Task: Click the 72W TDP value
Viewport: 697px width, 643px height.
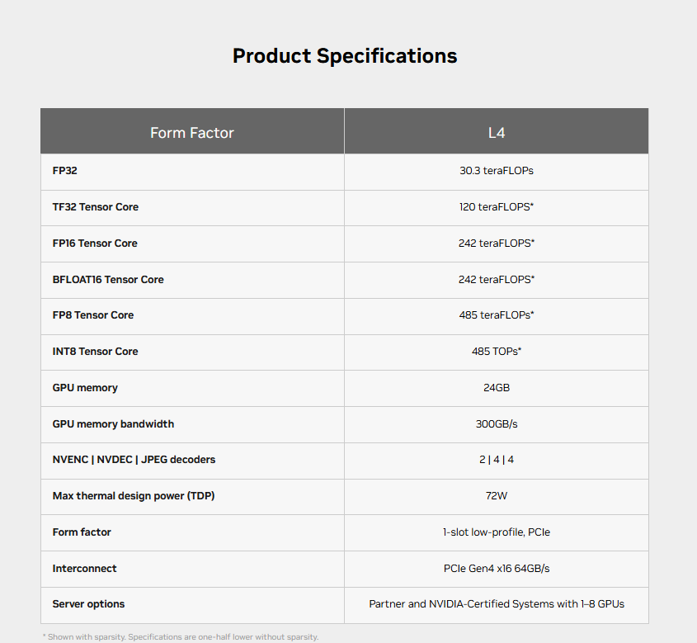Action: pyautogui.click(x=496, y=496)
